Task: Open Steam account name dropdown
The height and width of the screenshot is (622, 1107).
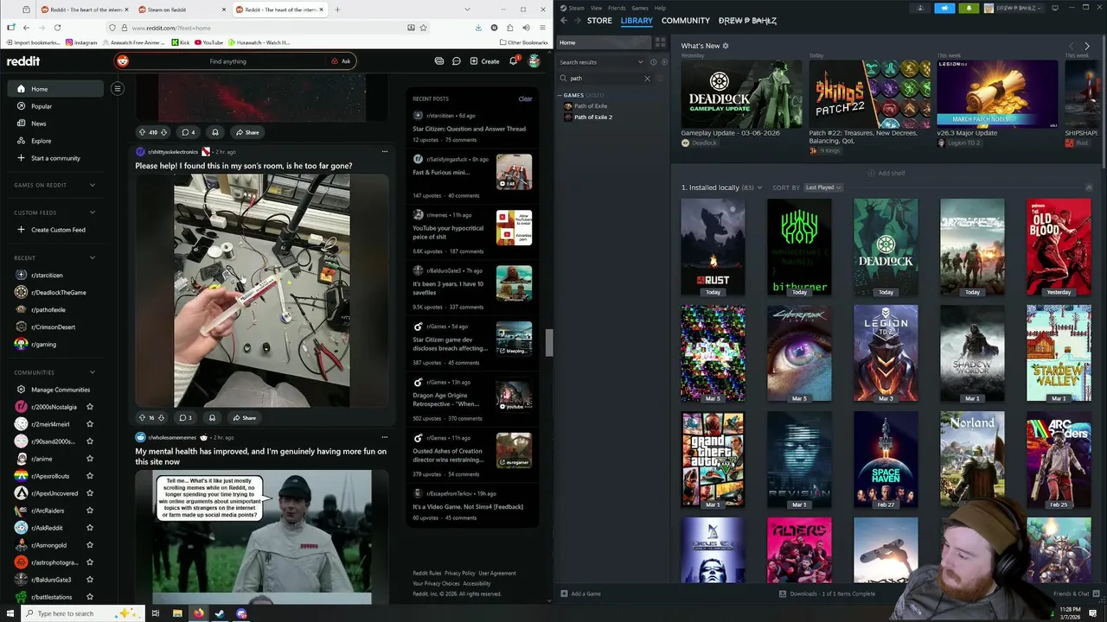Action: tap(1012, 8)
